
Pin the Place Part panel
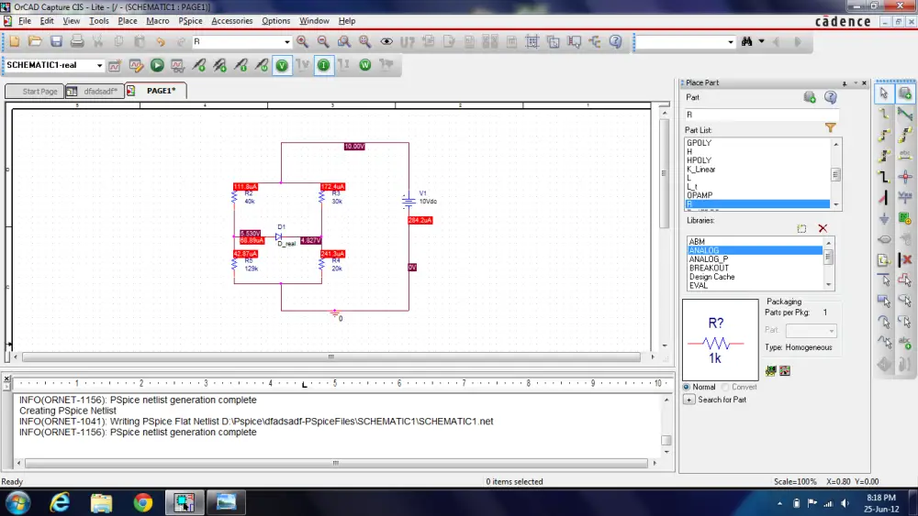pos(845,83)
